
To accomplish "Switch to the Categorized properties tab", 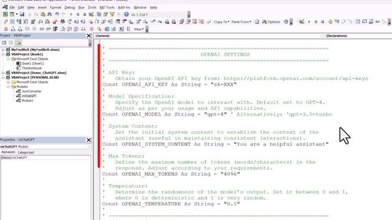I will click(x=26, y=152).
